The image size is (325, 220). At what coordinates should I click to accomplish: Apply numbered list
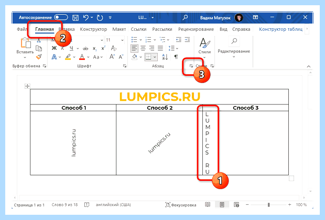pos(148,40)
